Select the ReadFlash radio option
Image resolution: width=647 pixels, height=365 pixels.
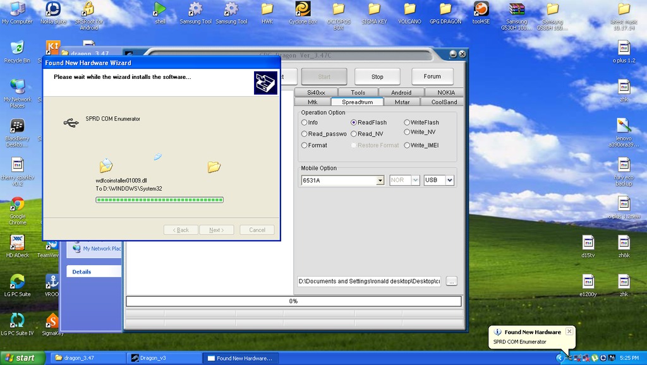(354, 123)
